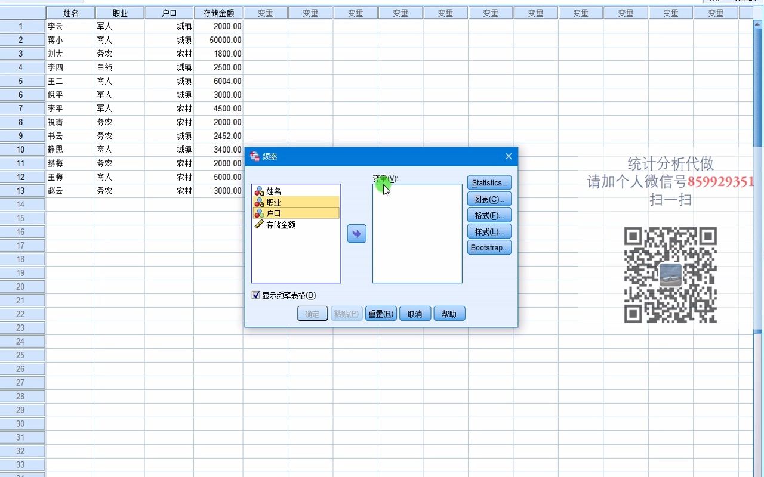Select the 户口 column header
Image resolution: width=764 pixels, height=477 pixels.
[x=169, y=13]
